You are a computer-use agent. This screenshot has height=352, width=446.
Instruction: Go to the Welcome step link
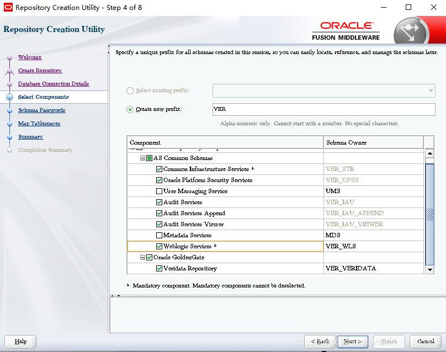coord(30,57)
